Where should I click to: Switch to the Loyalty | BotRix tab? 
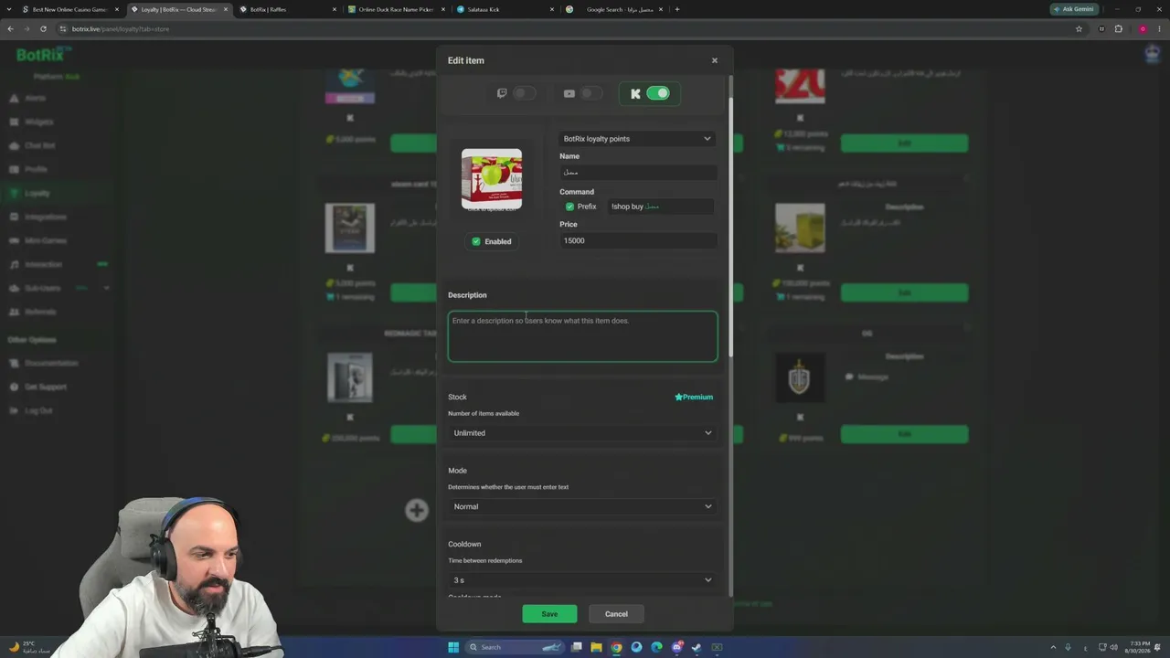178,9
